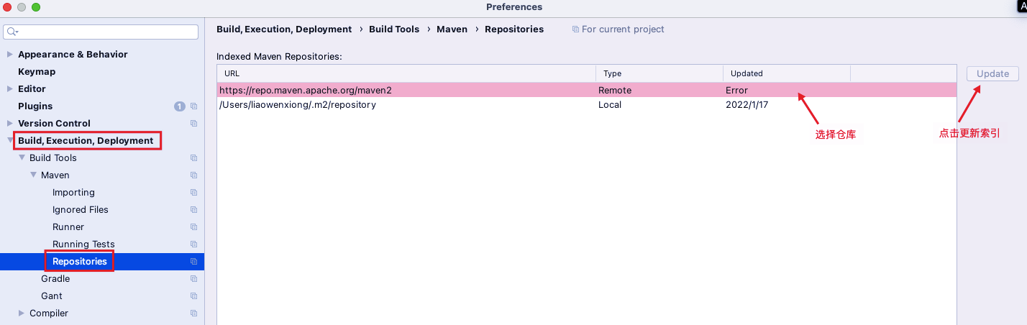Click project-level icon beside Importing
1027x325 pixels.
point(193,193)
